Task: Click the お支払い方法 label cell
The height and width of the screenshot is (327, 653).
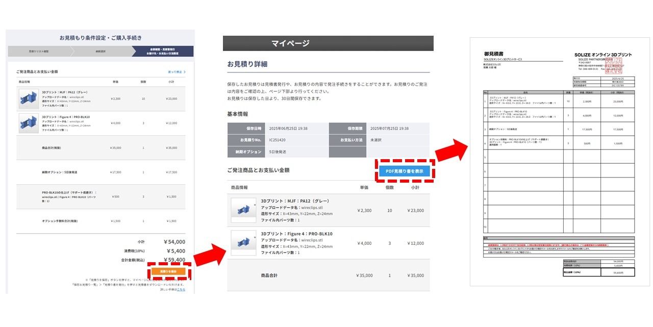Action: click(x=348, y=140)
